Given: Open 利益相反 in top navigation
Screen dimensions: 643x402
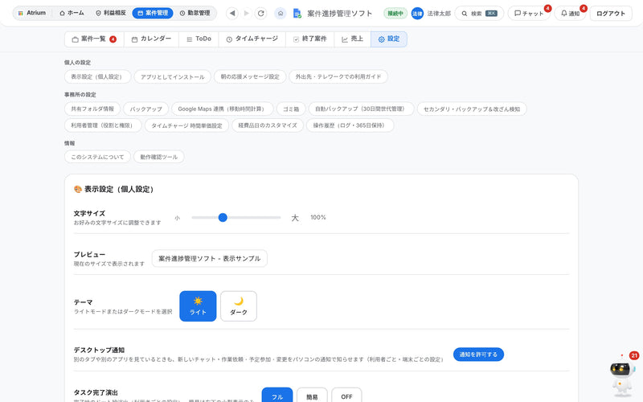Looking at the screenshot, I should point(111,13).
